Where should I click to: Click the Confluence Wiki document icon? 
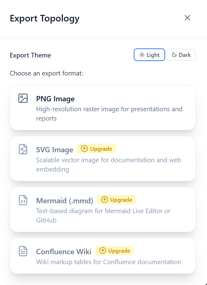tap(23, 251)
